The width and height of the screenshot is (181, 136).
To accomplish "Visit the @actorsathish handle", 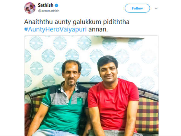I will point(49,11).
